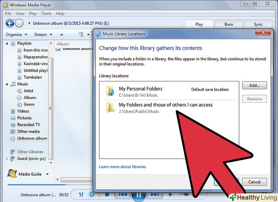Click the Media Guide Windows logo icon
The image size is (278, 202).
(12, 174)
